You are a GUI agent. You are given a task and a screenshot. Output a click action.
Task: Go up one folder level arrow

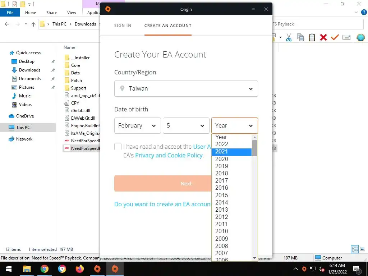33,24
